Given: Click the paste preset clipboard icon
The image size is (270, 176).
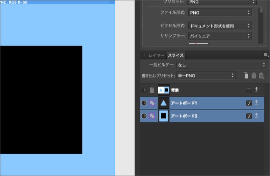Looking at the screenshot, I should pos(254,75).
